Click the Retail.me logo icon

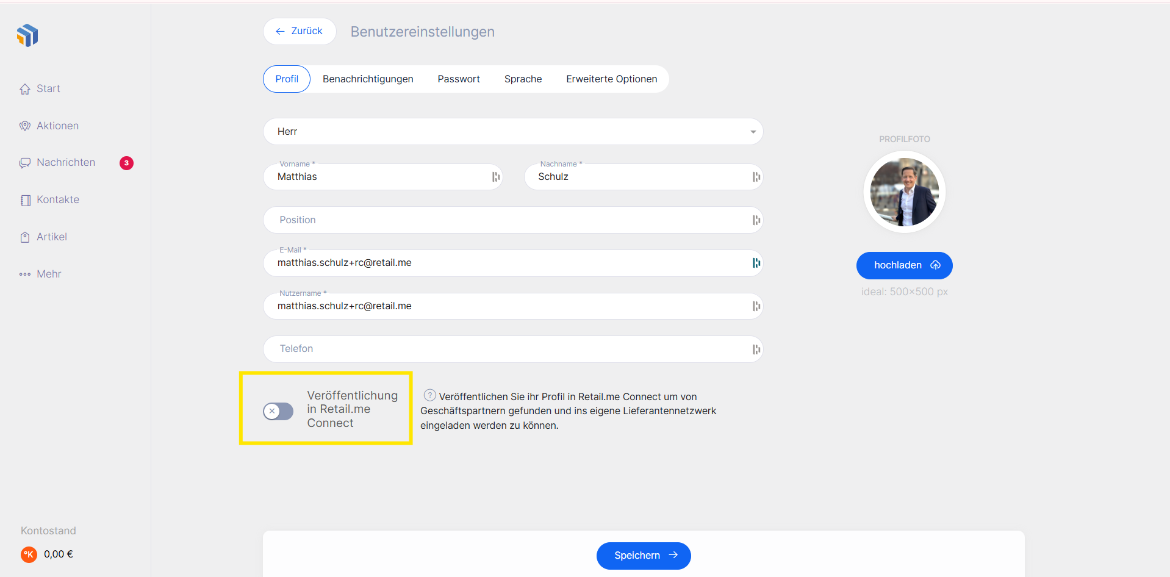click(x=27, y=35)
